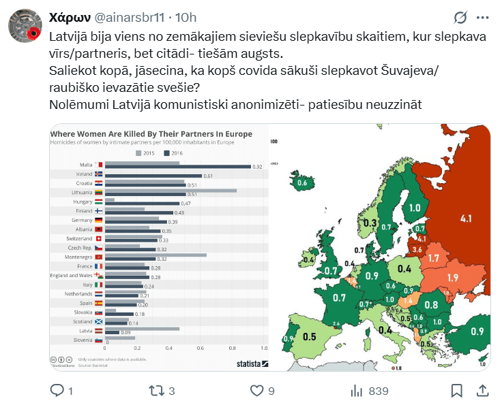
Task: Click the statista logo in chart
Action: pos(252,364)
